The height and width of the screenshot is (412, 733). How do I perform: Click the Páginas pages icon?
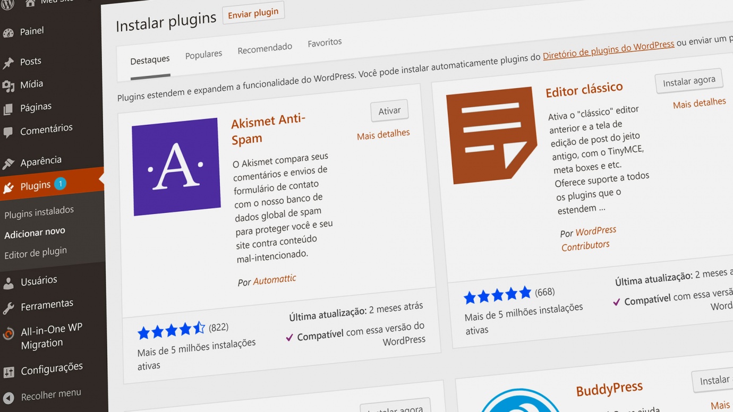tap(8, 110)
